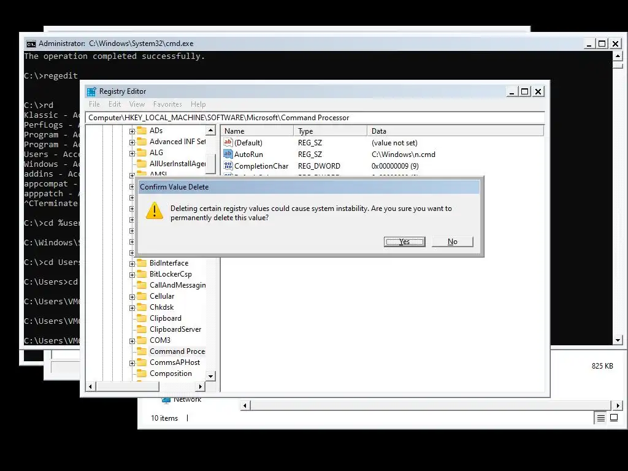The image size is (628, 471).
Task: Open the View menu in Registry Editor
Action: 137,104
